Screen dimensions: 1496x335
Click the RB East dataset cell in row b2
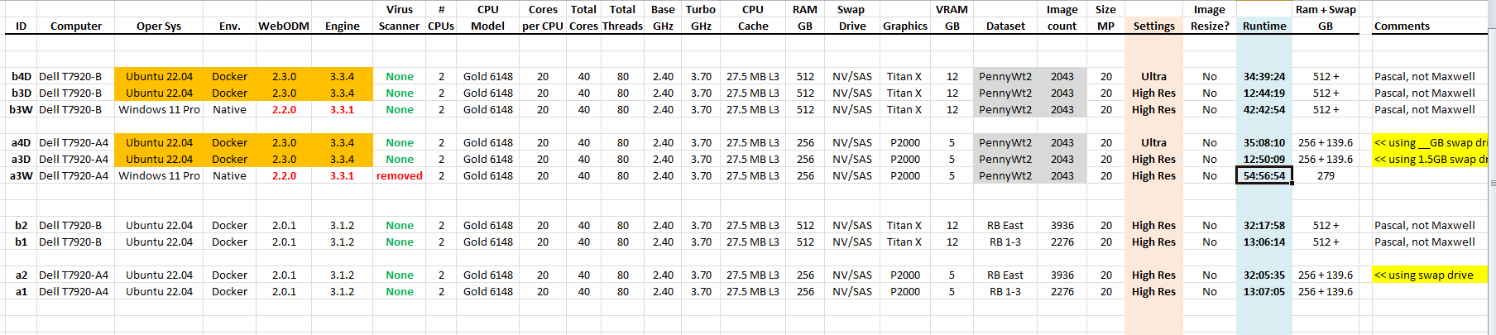point(1005,225)
